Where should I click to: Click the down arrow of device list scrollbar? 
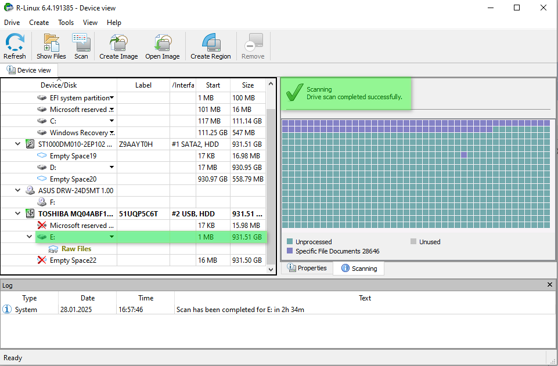point(271,270)
